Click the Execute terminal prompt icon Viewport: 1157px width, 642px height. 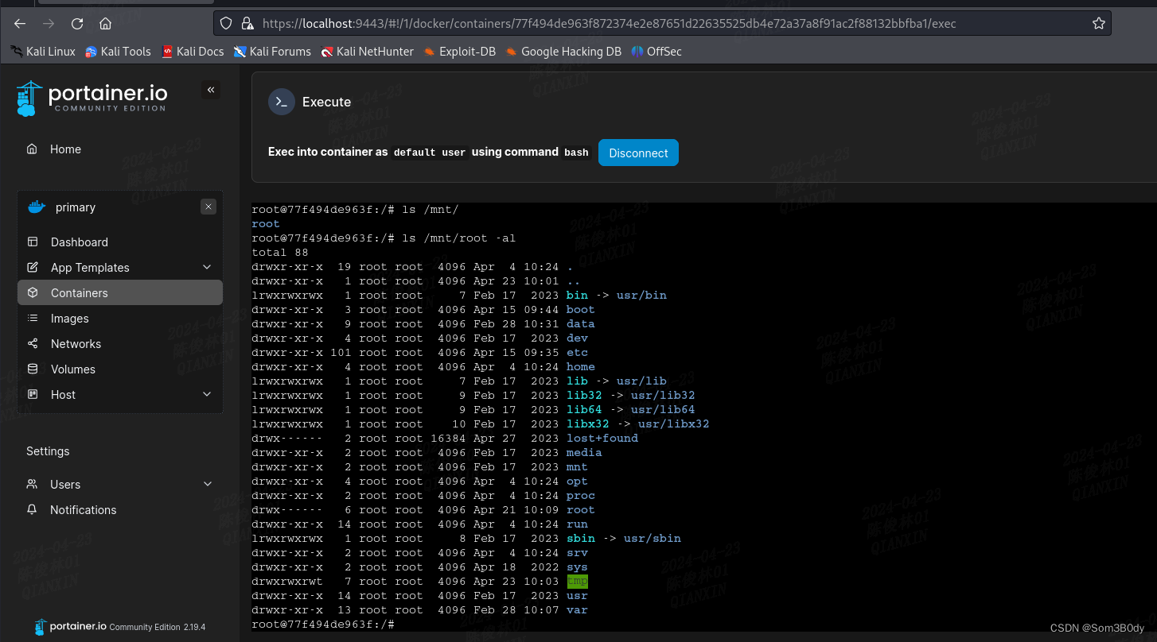281,102
